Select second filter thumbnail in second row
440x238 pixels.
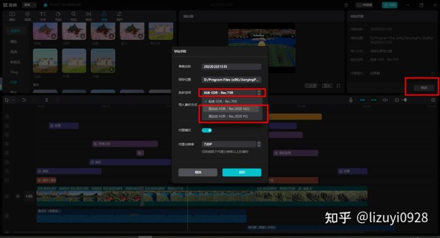pyautogui.click(x=74, y=60)
